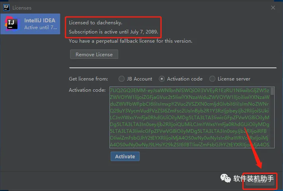Click 'Licensed to dachensky.' text
Screen dimensions: 283x191
[96, 23]
